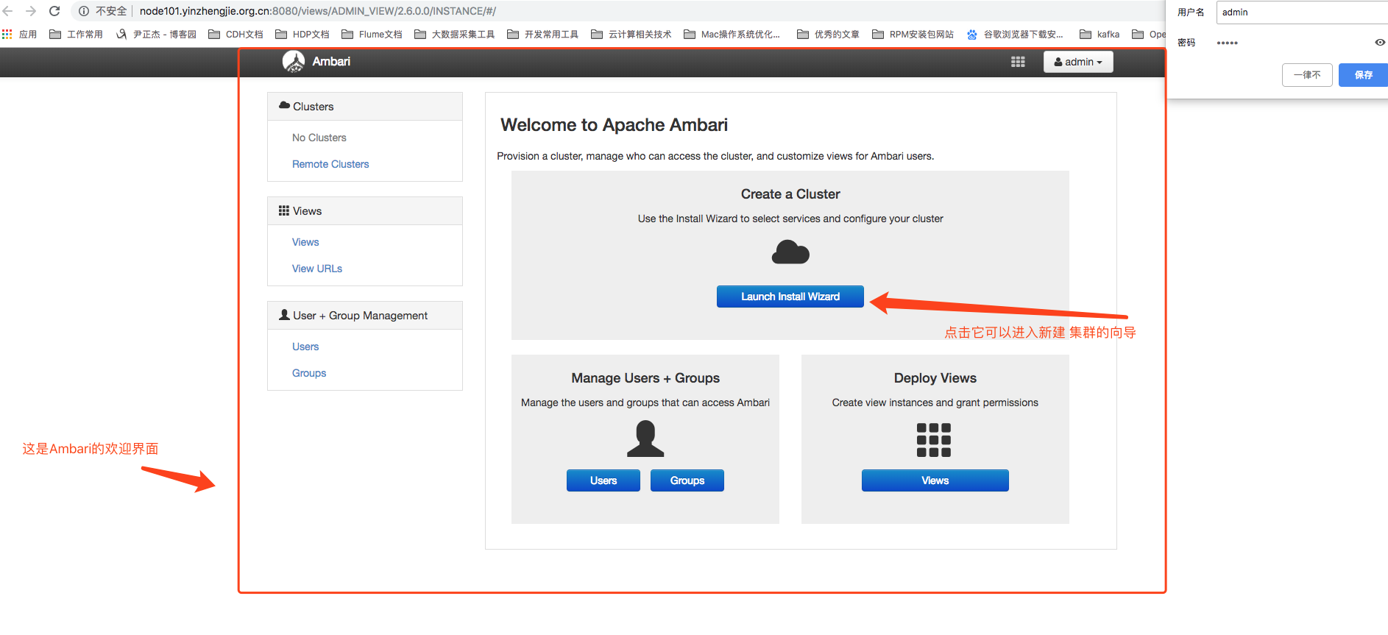Open the views grid icon in header

pos(1018,62)
